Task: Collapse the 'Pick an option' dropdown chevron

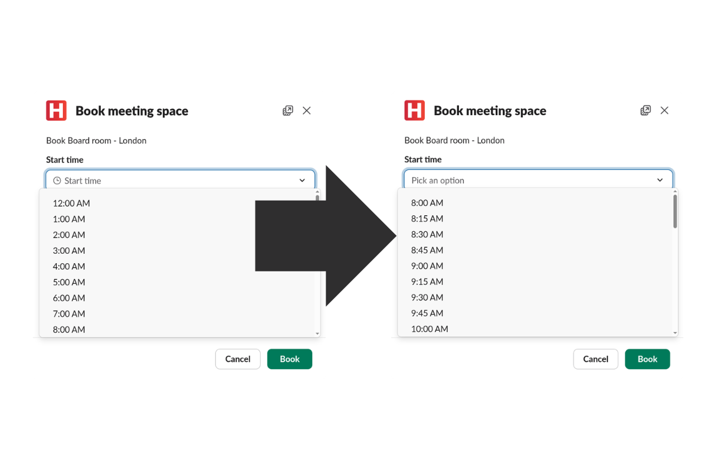Action: pyautogui.click(x=660, y=180)
